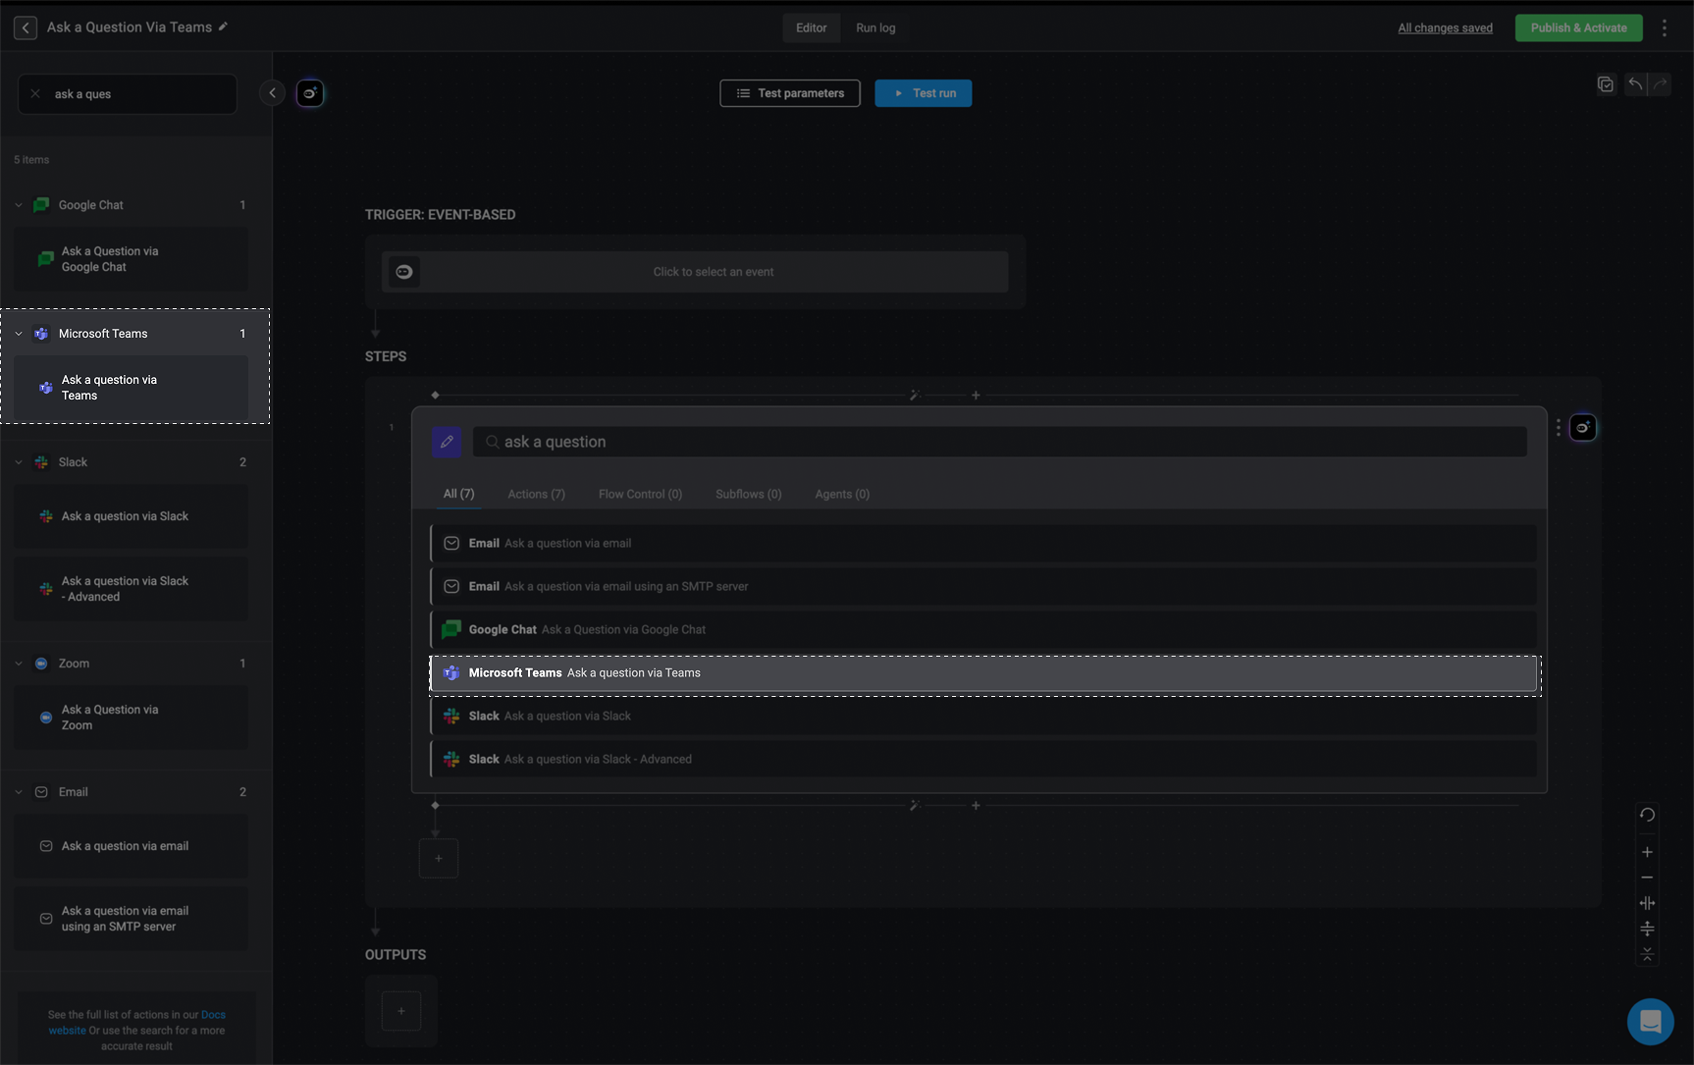Collapse the Zoom group
1694x1065 pixels.
tap(19, 664)
